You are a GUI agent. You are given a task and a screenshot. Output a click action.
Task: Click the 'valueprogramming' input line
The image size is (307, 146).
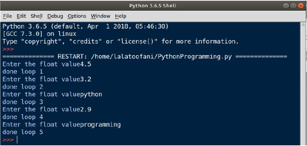pyautogui.click(x=62, y=125)
